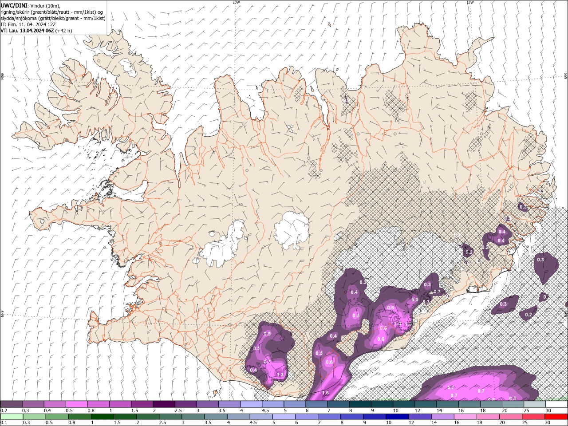Pick the bright pink upper-row swatch labeled 0.5
Image resolution: width=568 pixels, height=426 pixels.
(77, 404)
